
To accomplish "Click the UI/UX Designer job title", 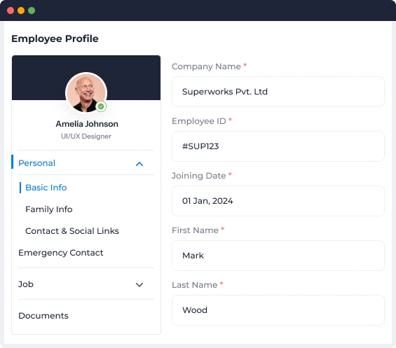I will [x=86, y=137].
